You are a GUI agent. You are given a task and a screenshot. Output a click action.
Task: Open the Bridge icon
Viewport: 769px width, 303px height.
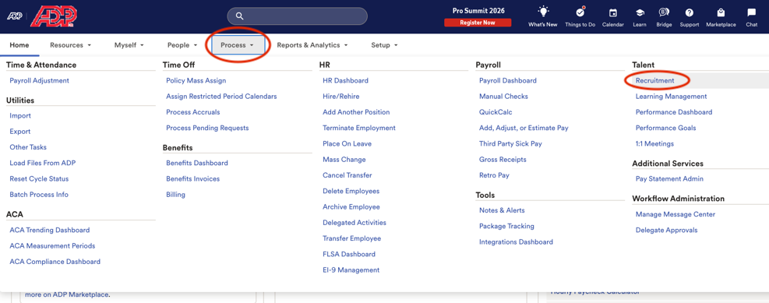point(664,12)
